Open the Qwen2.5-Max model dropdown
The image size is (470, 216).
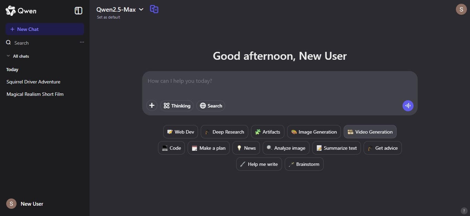click(120, 10)
